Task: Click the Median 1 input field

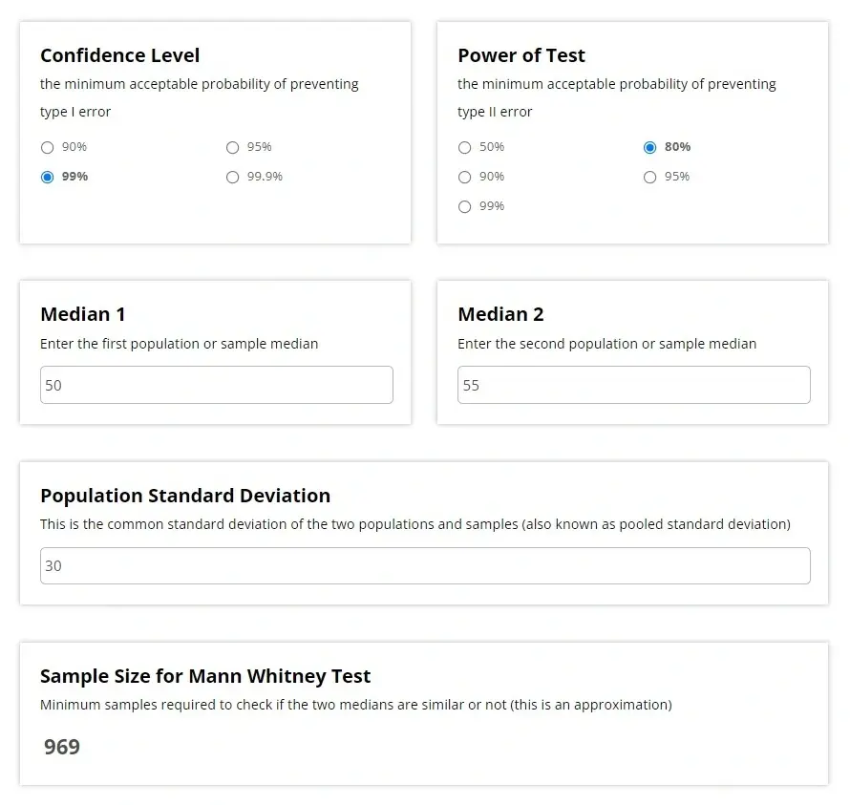Action: pyautogui.click(x=216, y=385)
